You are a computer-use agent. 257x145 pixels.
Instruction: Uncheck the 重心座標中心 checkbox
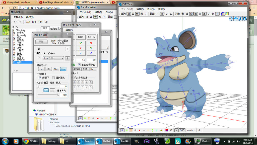pos(79,65)
